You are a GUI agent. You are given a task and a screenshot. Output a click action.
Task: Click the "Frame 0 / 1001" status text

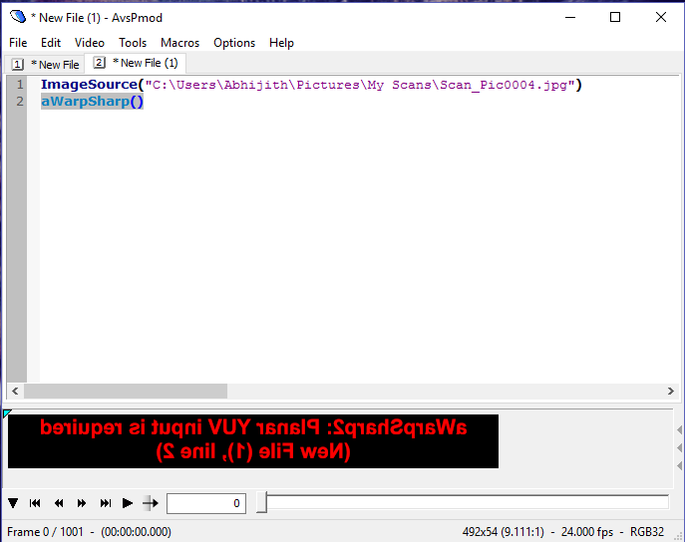[x=45, y=532]
